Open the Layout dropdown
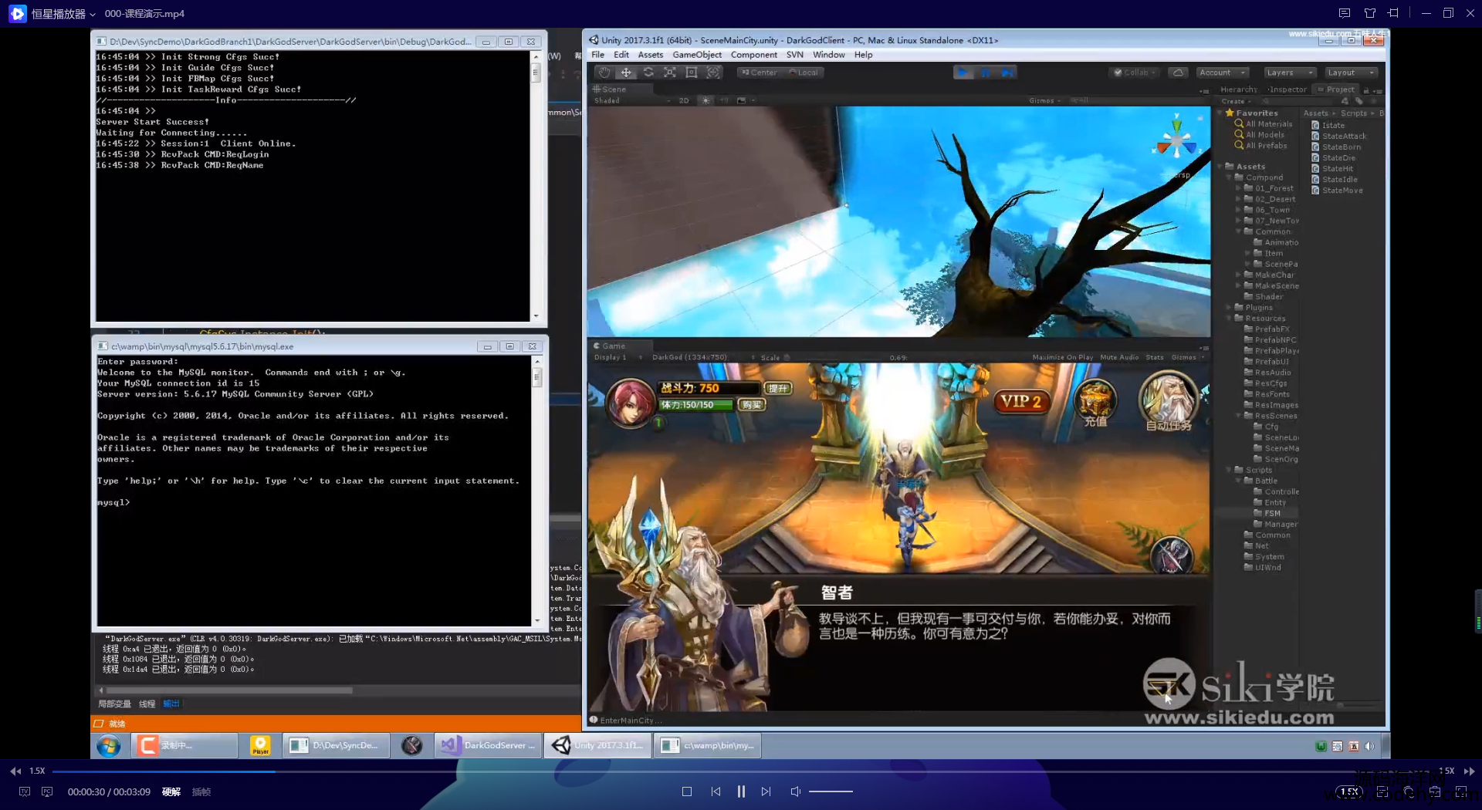This screenshot has height=810, width=1482. pyautogui.click(x=1351, y=73)
